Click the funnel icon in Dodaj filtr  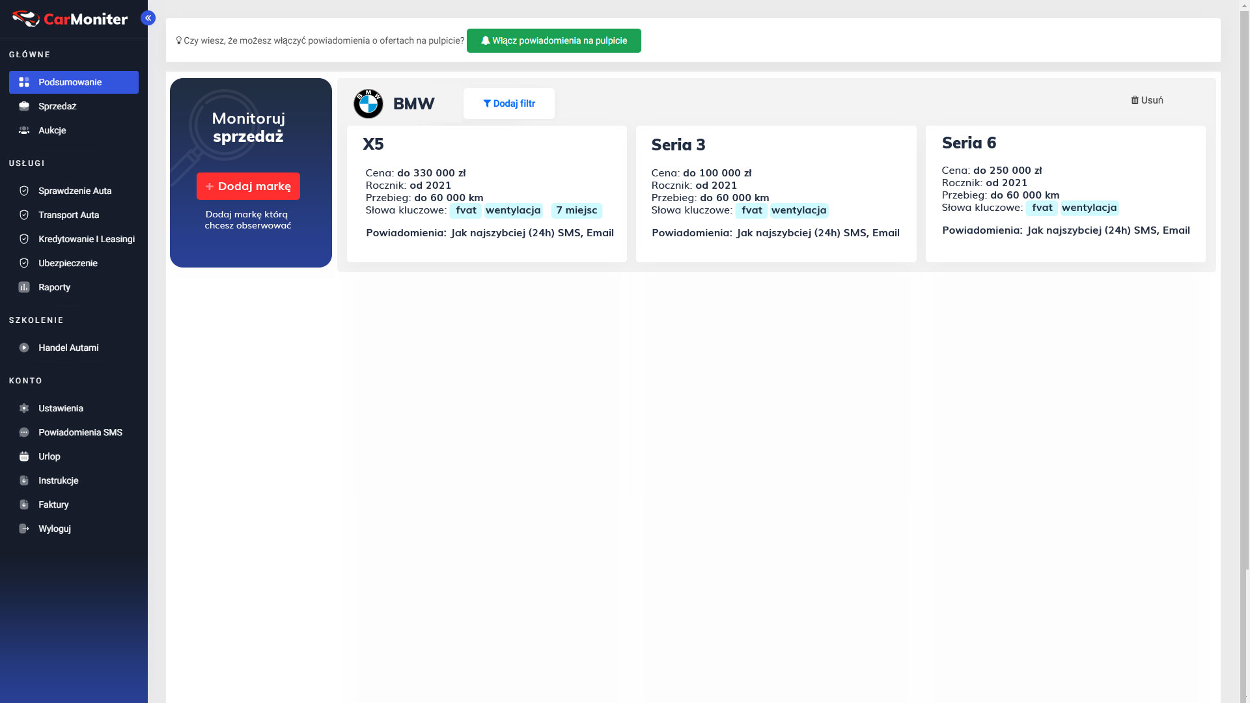(x=487, y=103)
